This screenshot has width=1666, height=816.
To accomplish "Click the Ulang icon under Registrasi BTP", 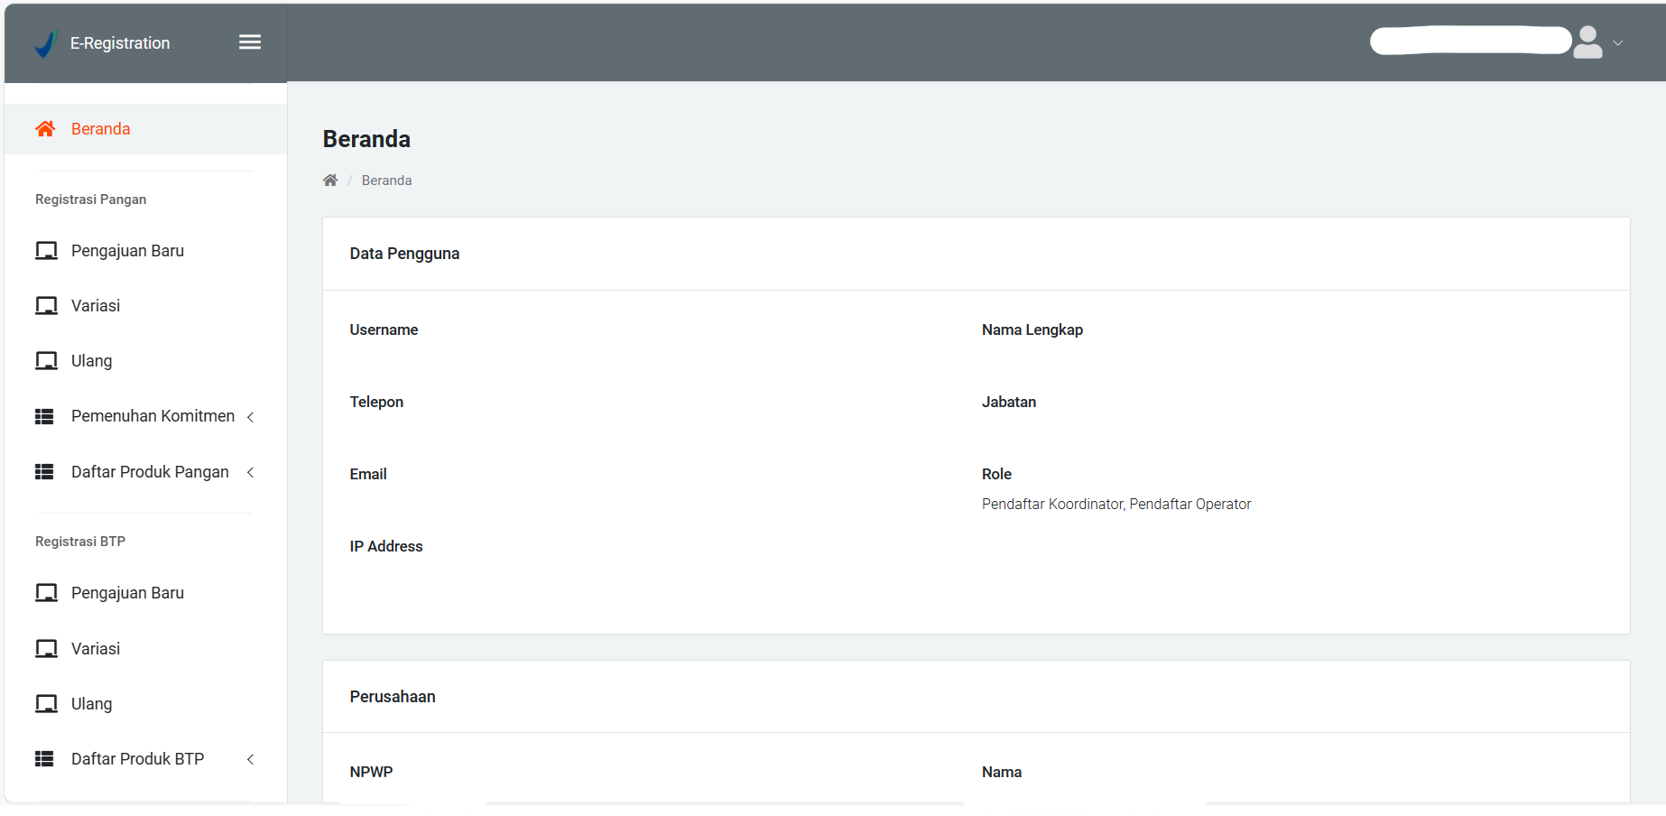I will [46, 704].
